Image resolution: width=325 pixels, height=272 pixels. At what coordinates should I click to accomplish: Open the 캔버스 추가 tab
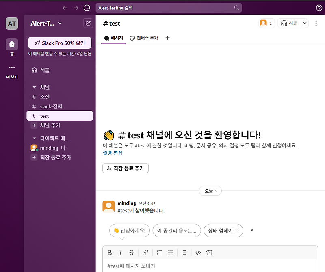(x=144, y=37)
